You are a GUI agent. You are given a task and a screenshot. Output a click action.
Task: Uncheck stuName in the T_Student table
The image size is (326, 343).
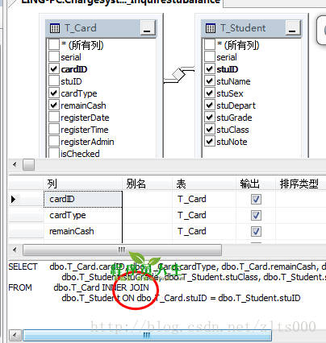210,81
